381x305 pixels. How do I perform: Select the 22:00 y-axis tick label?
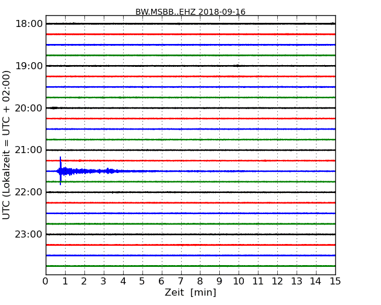29,192
